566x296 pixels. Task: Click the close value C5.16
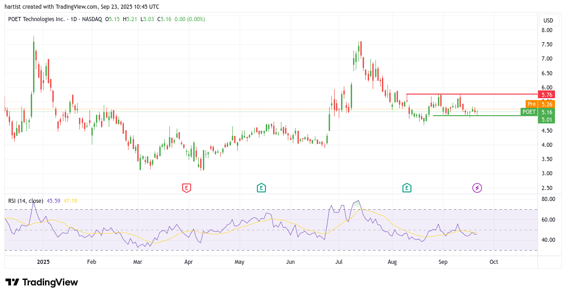(164, 19)
